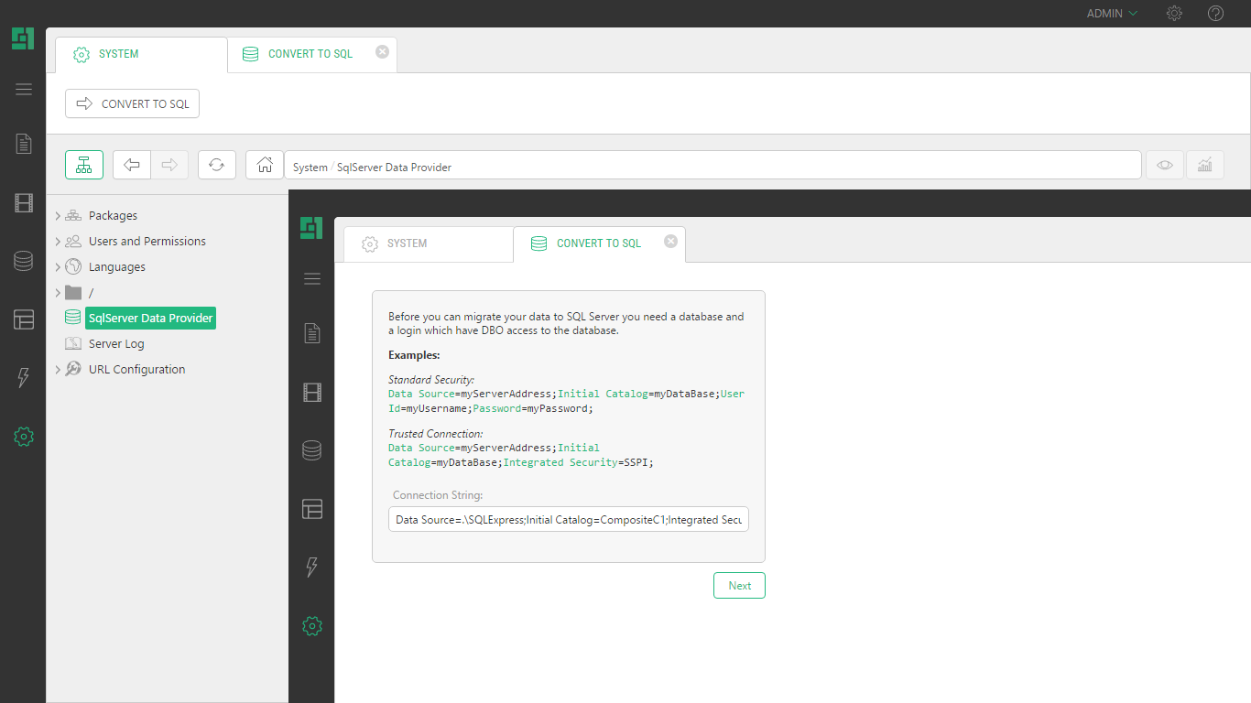Image resolution: width=1251 pixels, height=703 pixels.
Task: Click the refresh icon in the toolbar
Action: [x=216, y=165]
